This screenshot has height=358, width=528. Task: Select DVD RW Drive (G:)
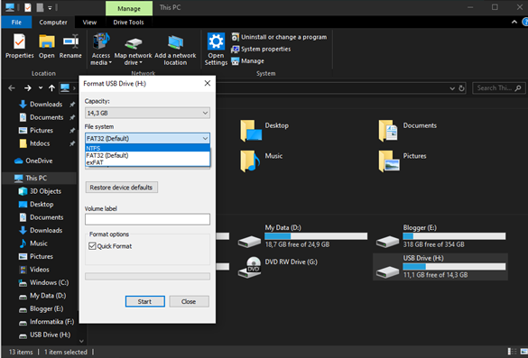coord(278,267)
